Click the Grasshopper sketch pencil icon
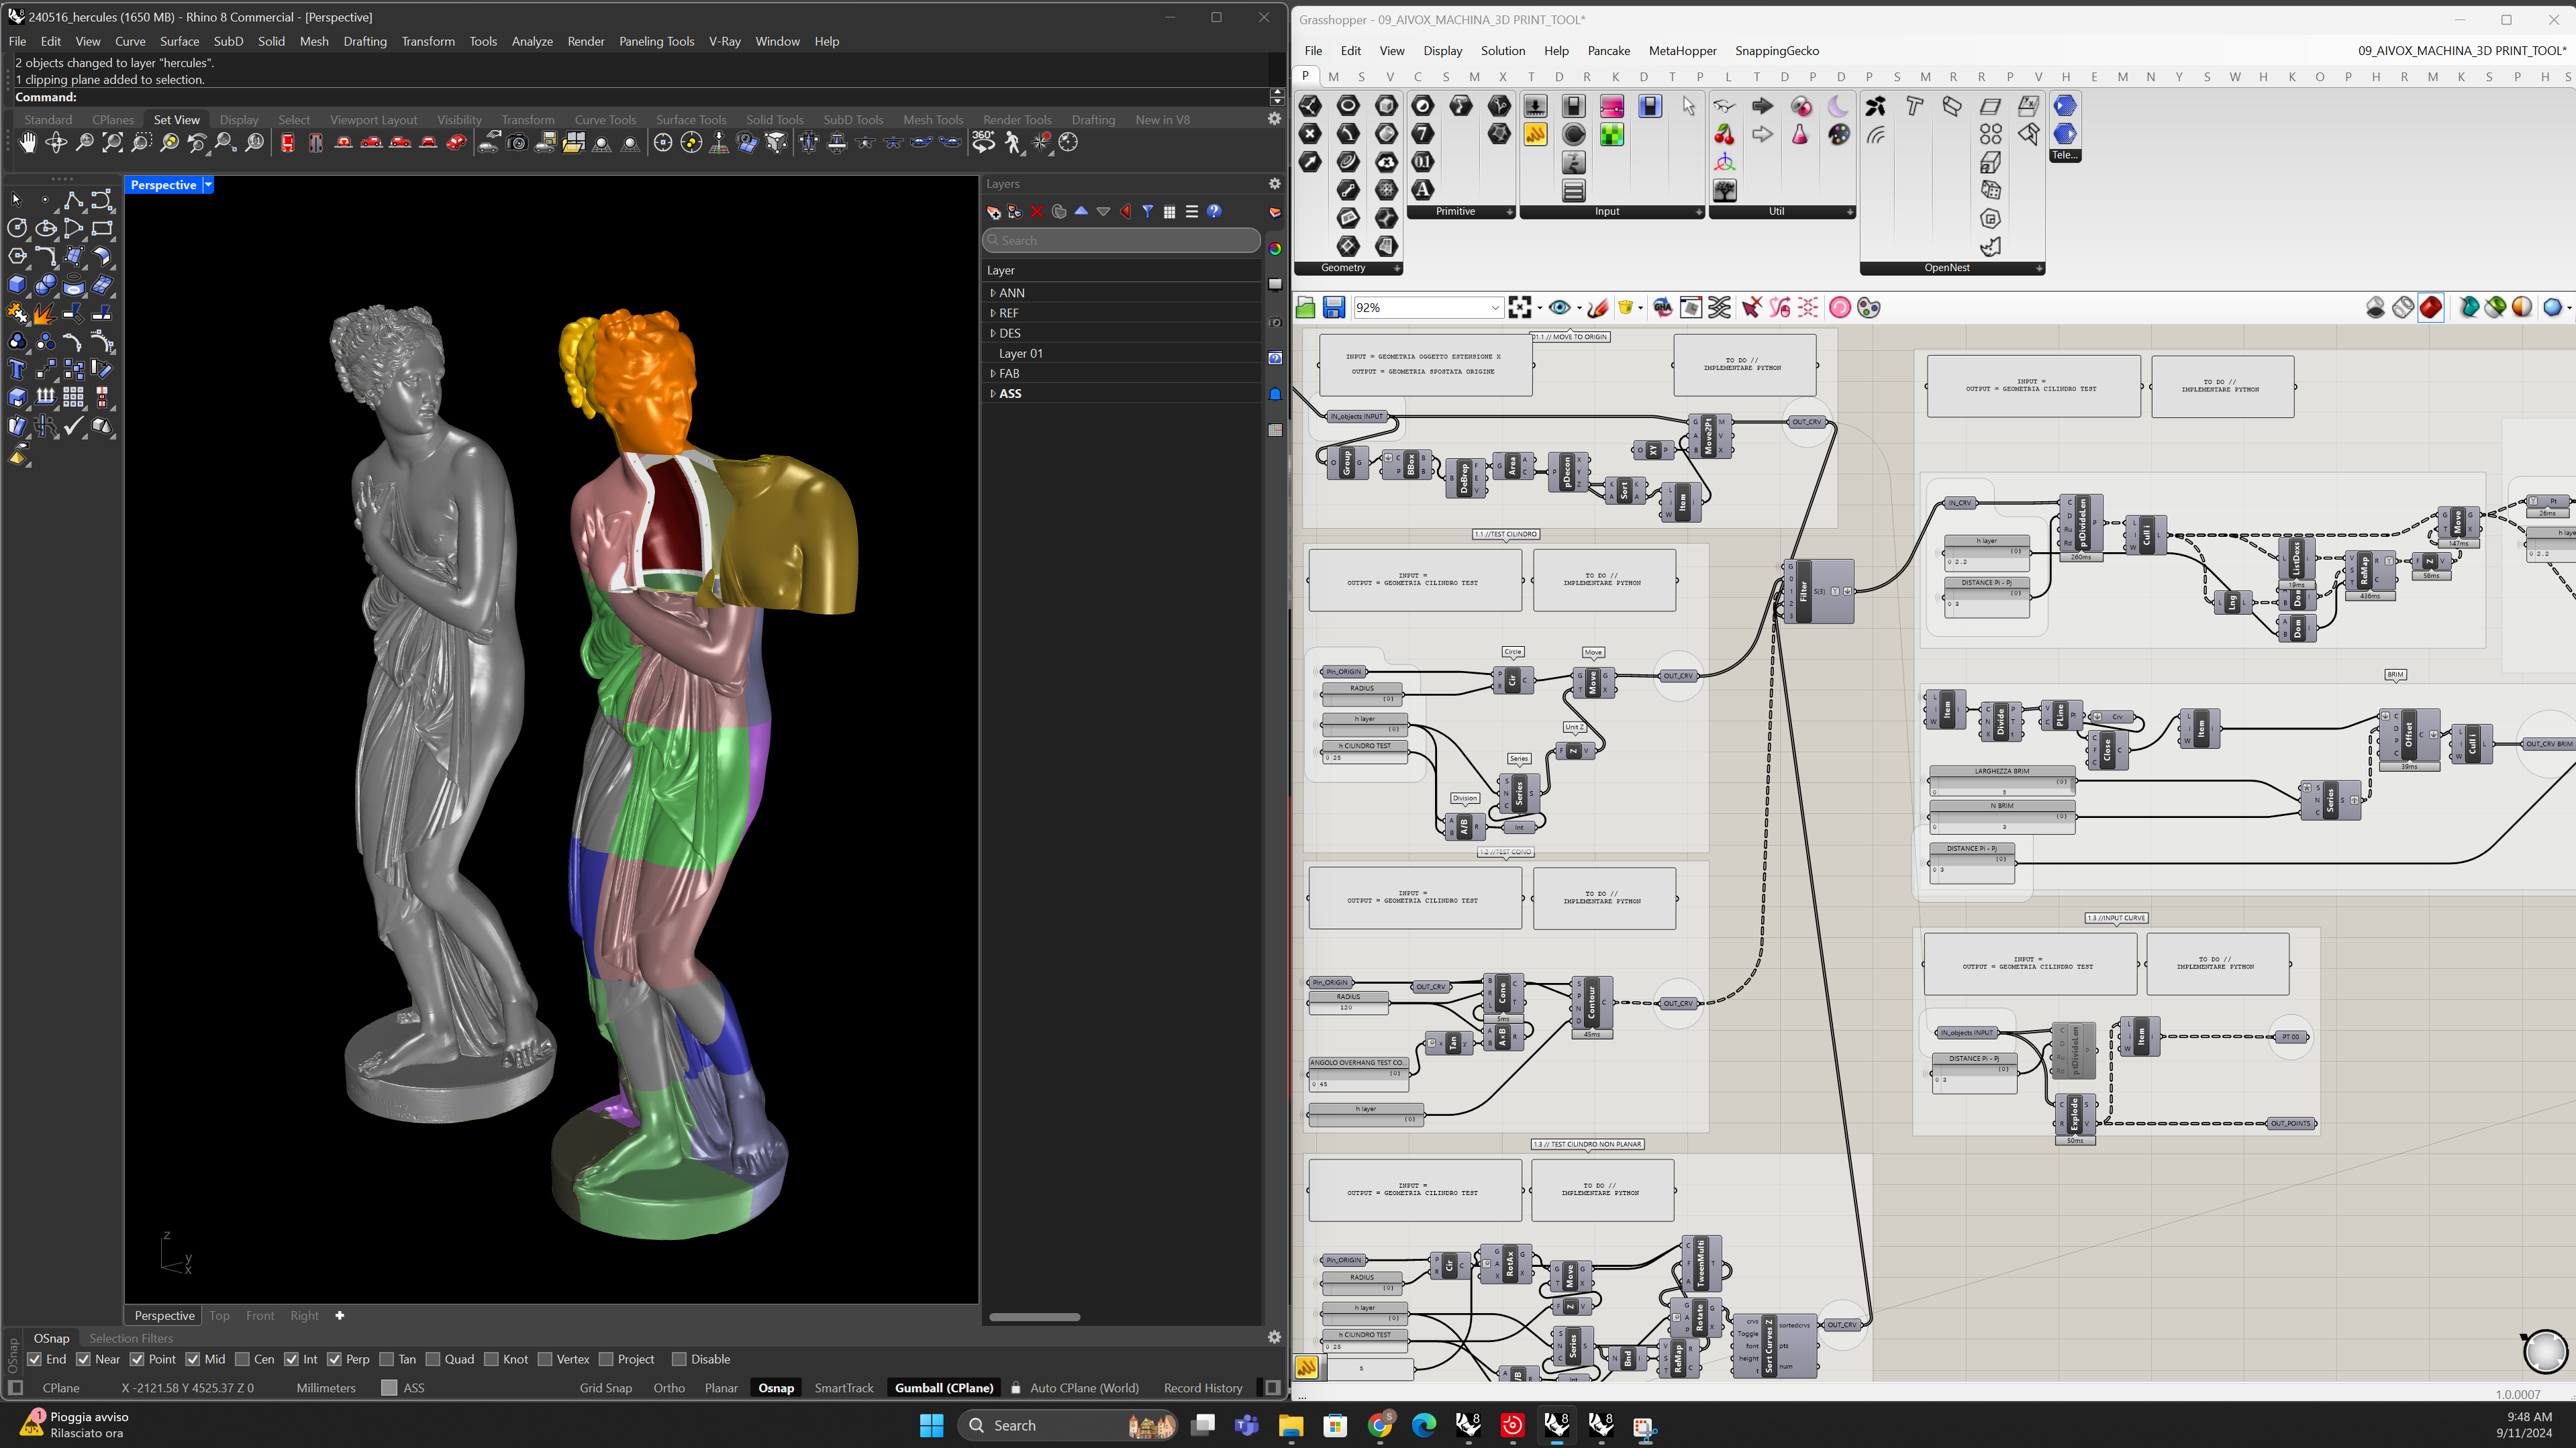 (1598, 308)
